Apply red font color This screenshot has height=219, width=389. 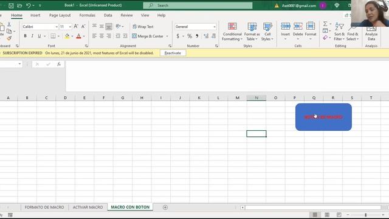[78, 36]
